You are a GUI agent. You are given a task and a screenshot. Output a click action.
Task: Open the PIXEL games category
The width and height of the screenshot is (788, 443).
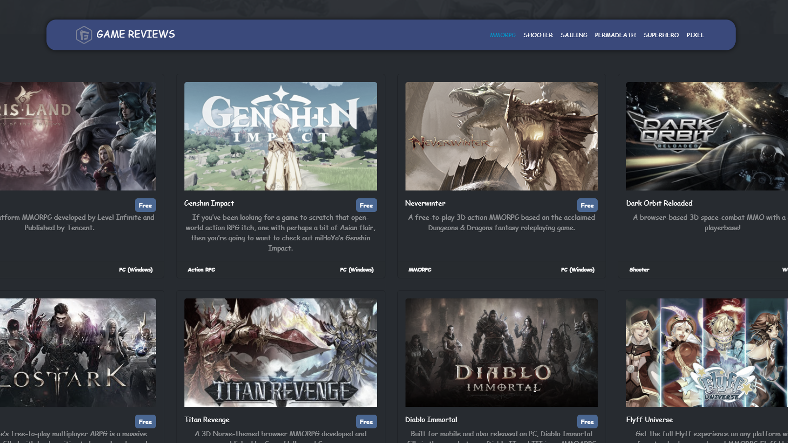tap(696, 35)
